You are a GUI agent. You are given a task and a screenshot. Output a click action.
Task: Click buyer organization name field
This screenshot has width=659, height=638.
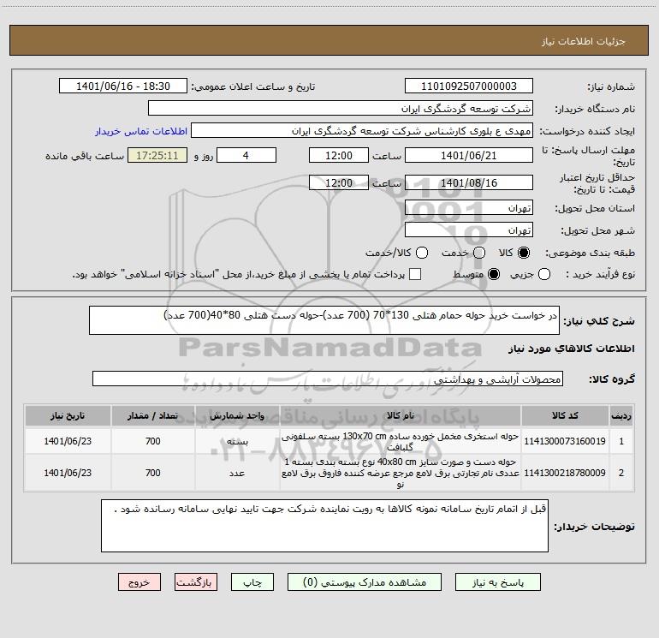[341, 109]
